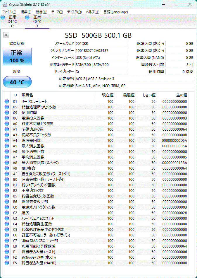This screenshot has width=197, height=278.
Task: Click the status orb beside ID A5
Action: pyautogui.click(x=7, y=146)
